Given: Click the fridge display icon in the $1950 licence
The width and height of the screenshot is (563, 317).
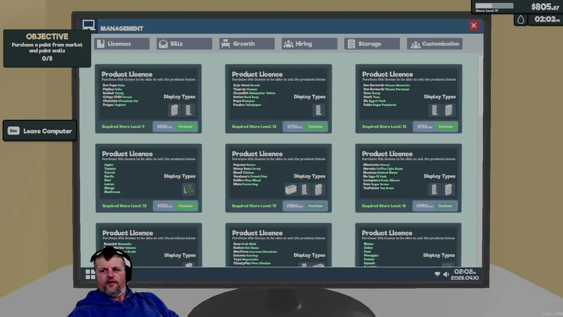Looking at the screenshot, I should (x=448, y=189).
